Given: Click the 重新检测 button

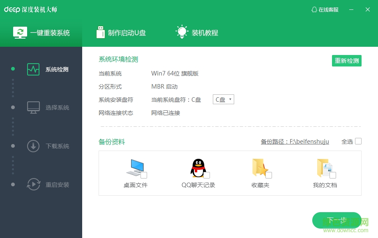Looking at the screenshot, I should 346,60.
